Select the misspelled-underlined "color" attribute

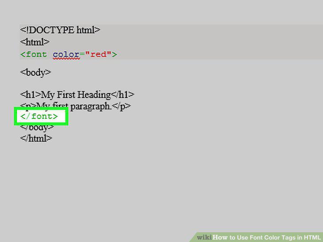click(x=66, y=55)
